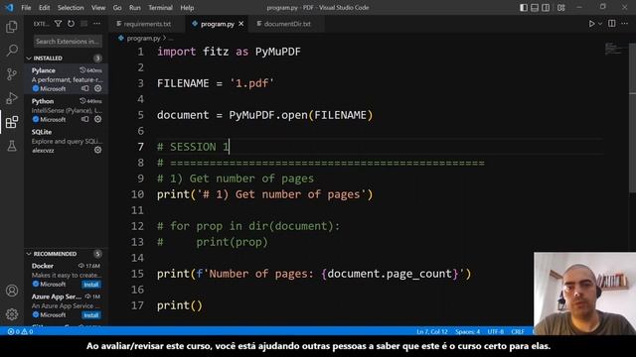Open the Help menu
The image size is (636, 357).
coord(187,8)
